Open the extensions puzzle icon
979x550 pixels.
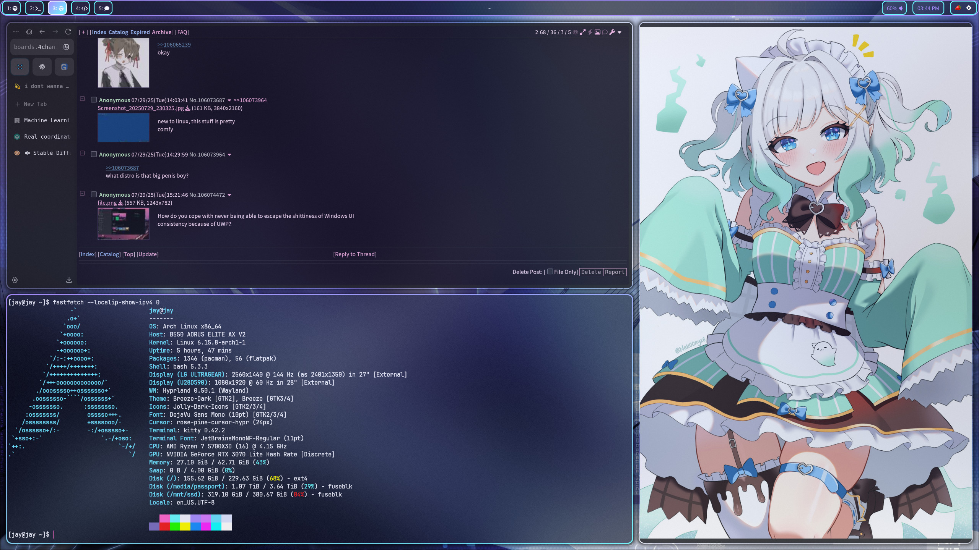click(x=29, y=32)
